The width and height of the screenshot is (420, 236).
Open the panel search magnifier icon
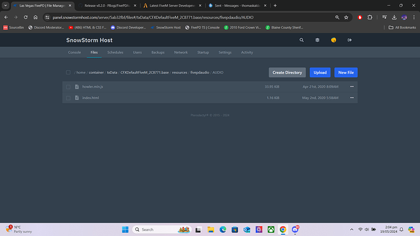(301, 40)
